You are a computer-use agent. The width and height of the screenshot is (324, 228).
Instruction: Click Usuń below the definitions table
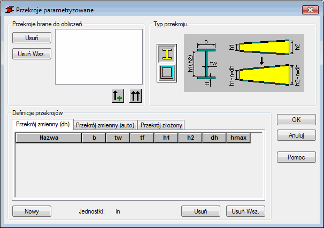[x=200, y=211]
